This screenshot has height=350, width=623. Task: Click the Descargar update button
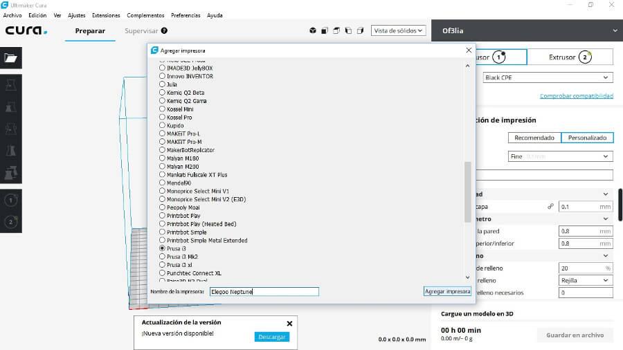(271, 337)
